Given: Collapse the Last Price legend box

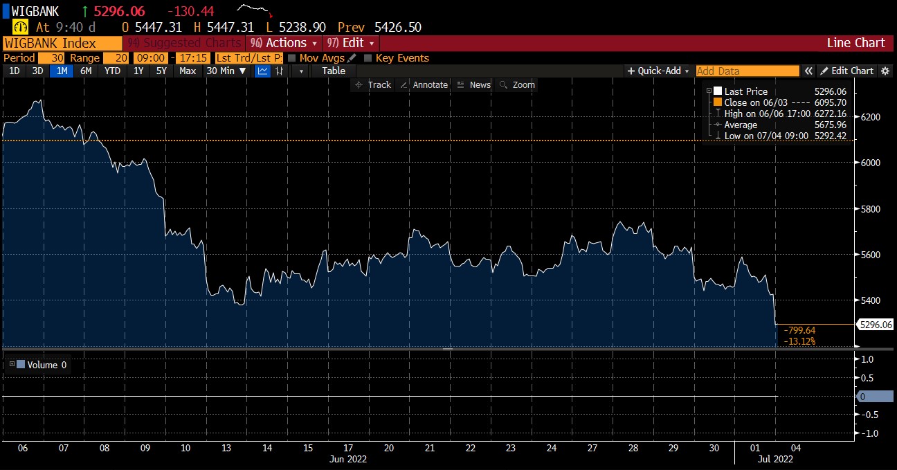Looking at the screenshot, I should tap(708, 91).
